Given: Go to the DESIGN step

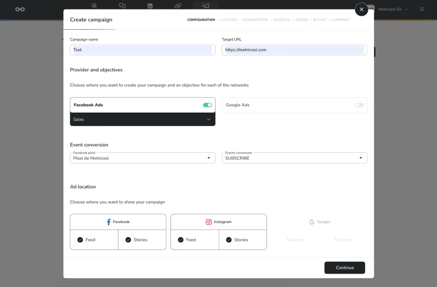Looking at the screenshot, I should click(x=302, y=20).
